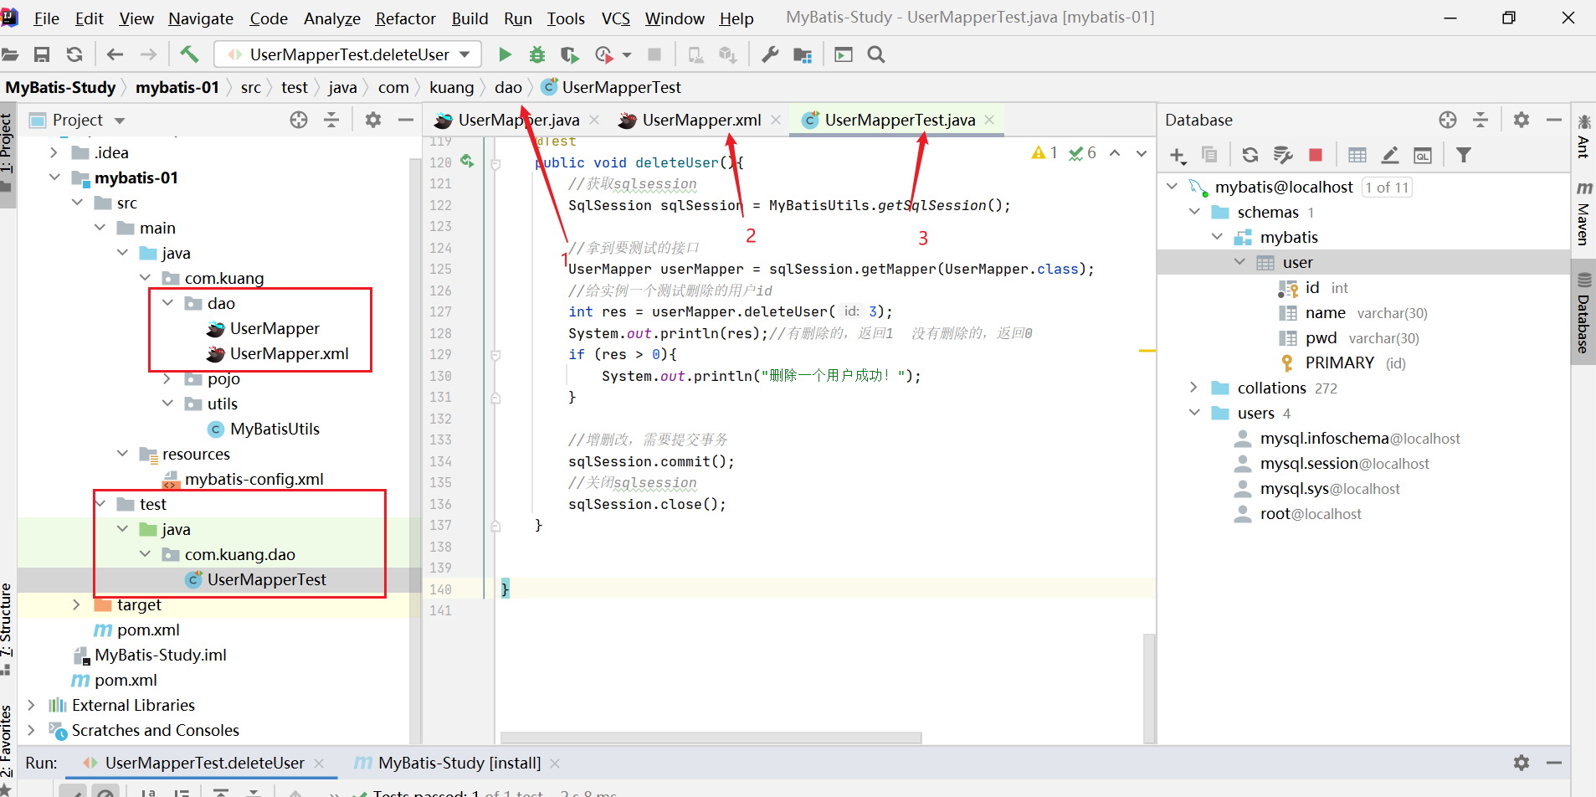Screen dimensions: 1596x797
Task: Toggle the Structure tool window stripe
Action: [x=7, y=629]
